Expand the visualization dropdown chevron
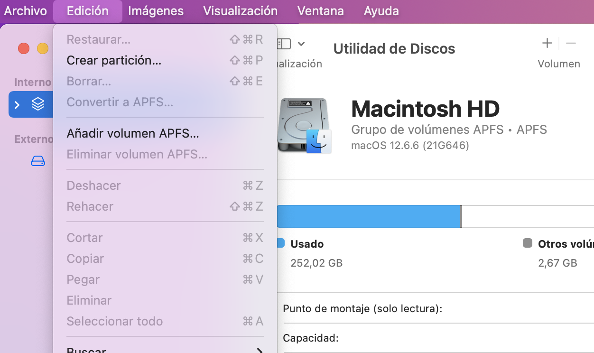594x353 pixels. [301, 44]
